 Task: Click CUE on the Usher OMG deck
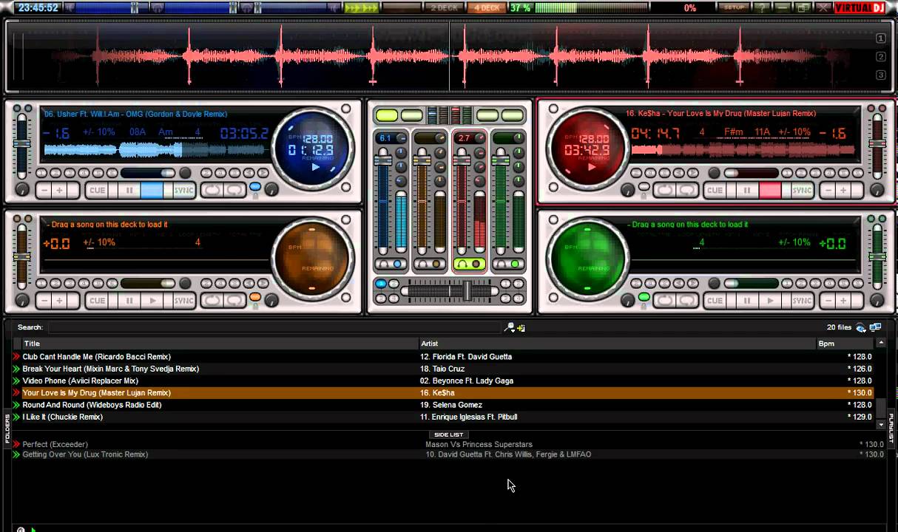coord(98,190)
